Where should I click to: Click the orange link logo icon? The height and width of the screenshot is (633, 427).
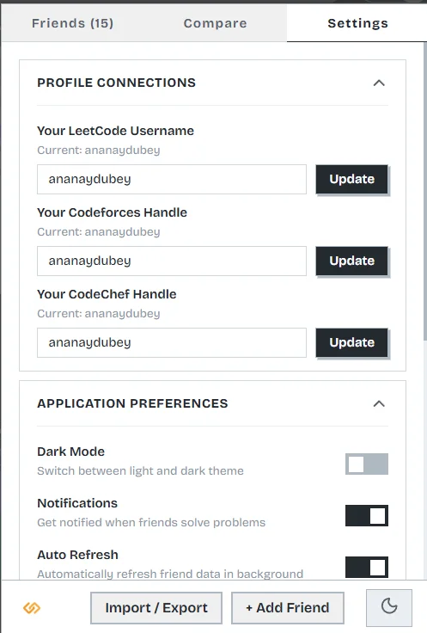[x=32, y=607]
